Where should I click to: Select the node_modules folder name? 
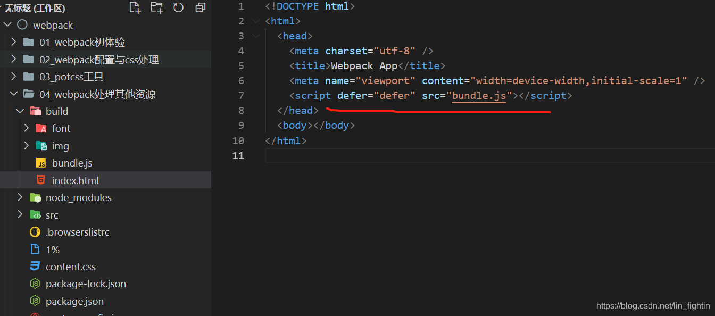click(79, 197)
